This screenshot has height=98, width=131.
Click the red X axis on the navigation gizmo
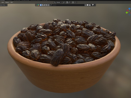pos(127,10)
